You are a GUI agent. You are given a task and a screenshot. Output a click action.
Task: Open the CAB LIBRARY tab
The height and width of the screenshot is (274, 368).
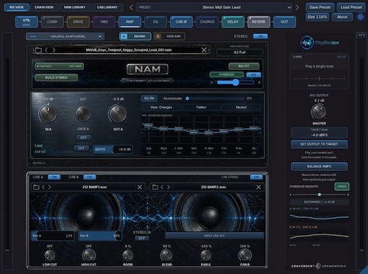tap(107, 7)
